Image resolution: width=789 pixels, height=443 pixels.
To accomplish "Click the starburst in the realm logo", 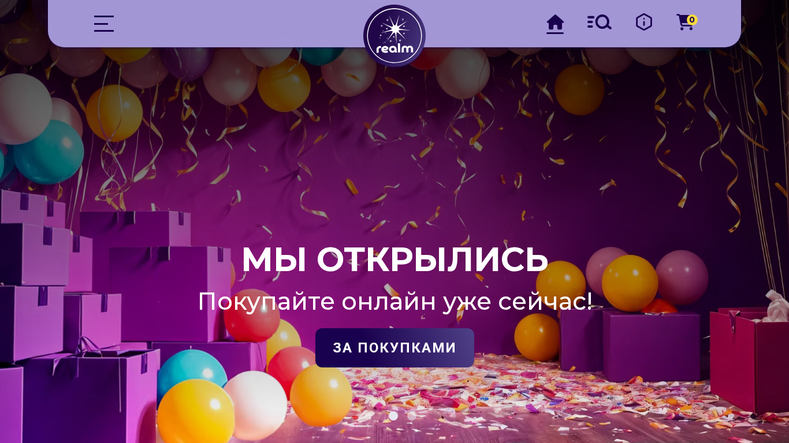I will [x=395, y=28].
